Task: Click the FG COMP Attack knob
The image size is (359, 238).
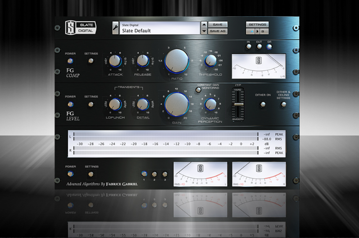Action: 115,61
